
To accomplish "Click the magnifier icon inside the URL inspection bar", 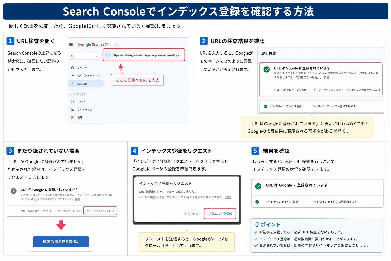I will coord(108,55).
